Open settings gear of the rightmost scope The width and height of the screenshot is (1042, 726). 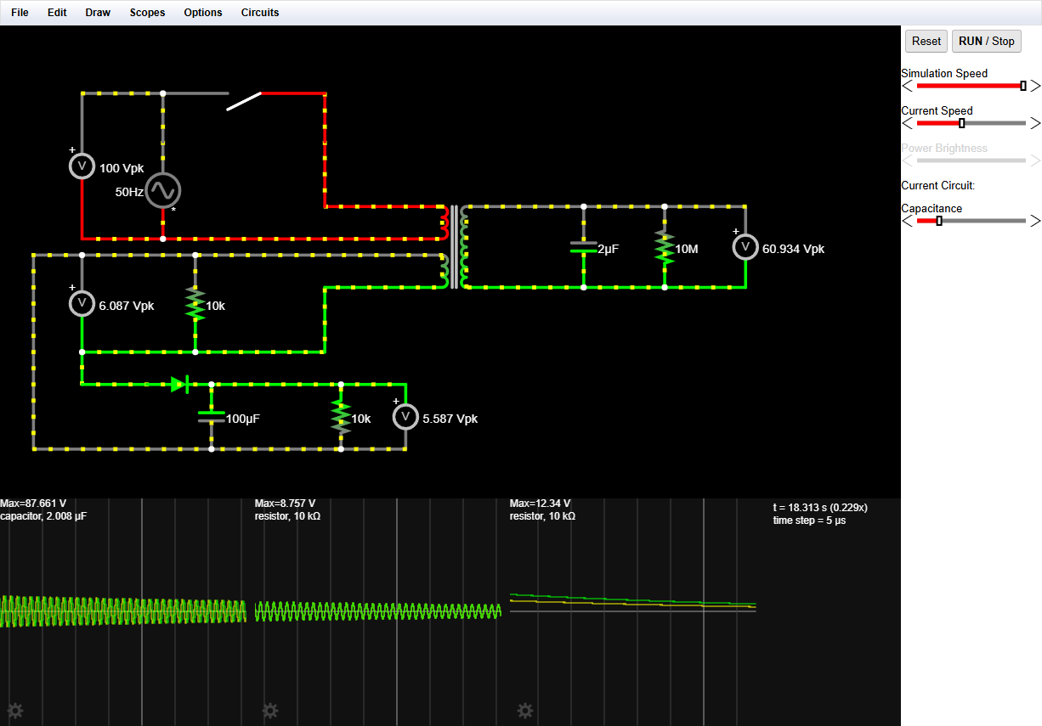coord(525,710)
